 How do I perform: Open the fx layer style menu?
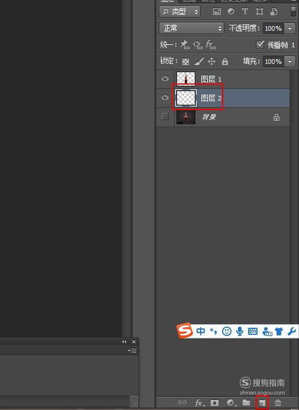coord(200,403)
